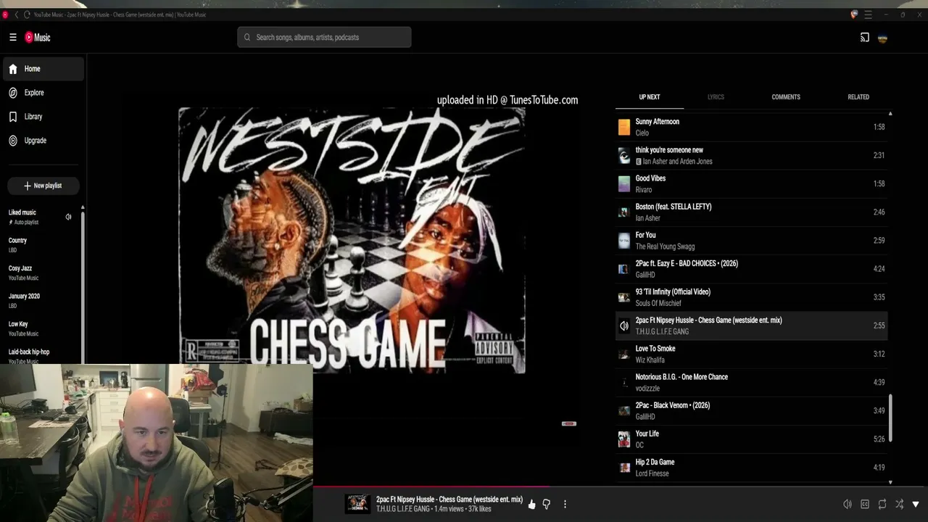928x522 pixels.
Task: Play "2Pac ft. Eazy E - BAD CHOICES"
Action: 751,269
